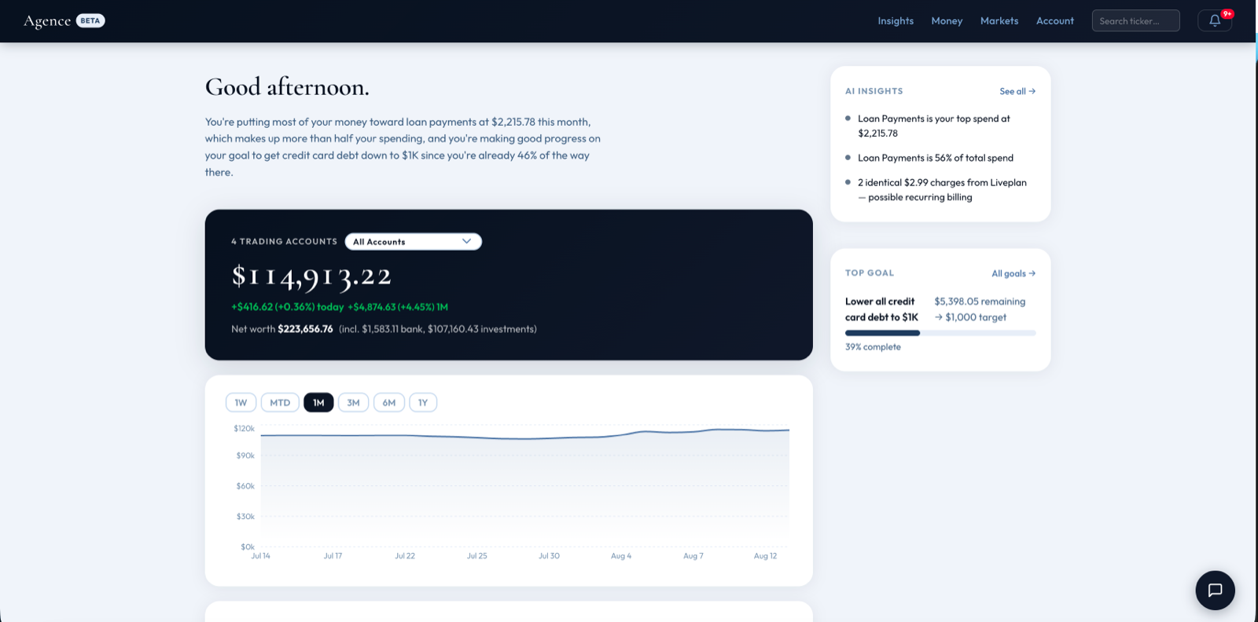Focus the Search ticker field
The image size is (1258, 622).
1135,20
